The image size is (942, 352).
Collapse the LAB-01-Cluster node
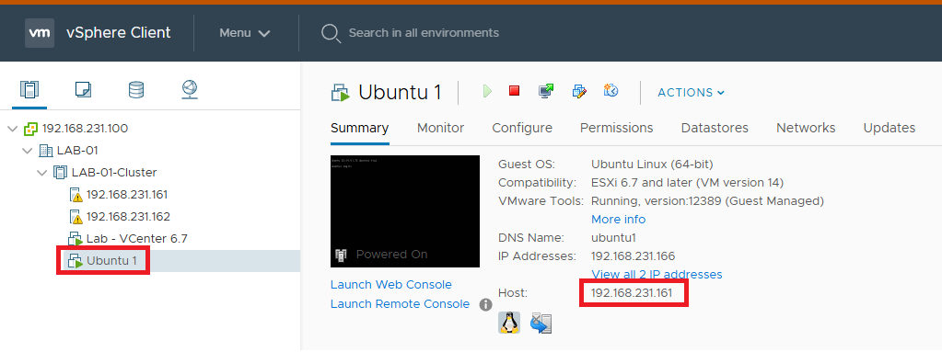click(41, 173)
